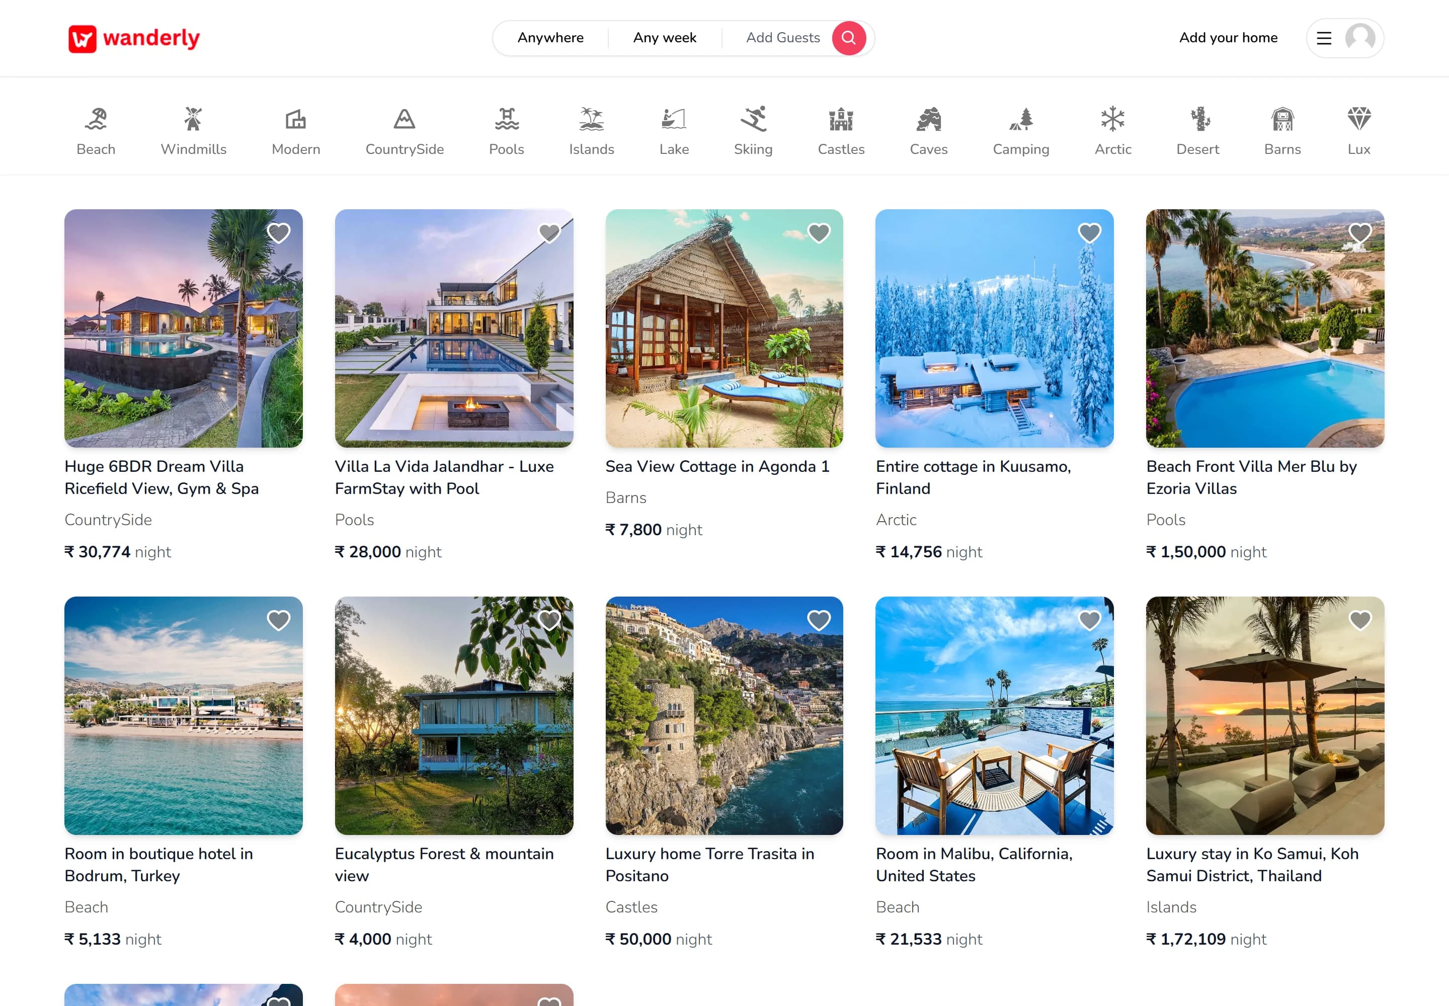Screen dimensions: 1449x1006
Task: Open the Huge 6BDR Dream Villa title
Action: pyautogui.click(x=162, y=477)
